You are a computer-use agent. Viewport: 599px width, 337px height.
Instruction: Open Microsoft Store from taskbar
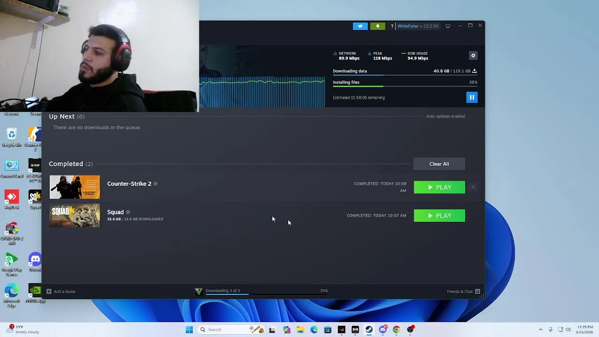[x=328, y=330]
